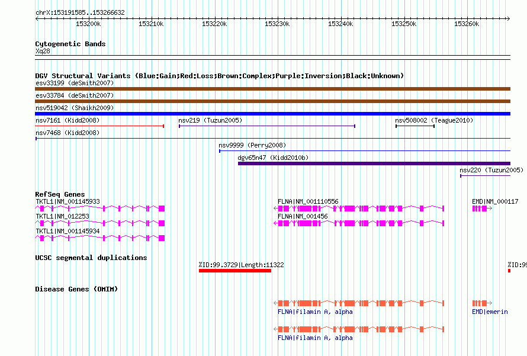Screen dimensions: 527x356
Task: Click the esv33784 (deSmith2007) brown variant bar
Action: (272, 101)
